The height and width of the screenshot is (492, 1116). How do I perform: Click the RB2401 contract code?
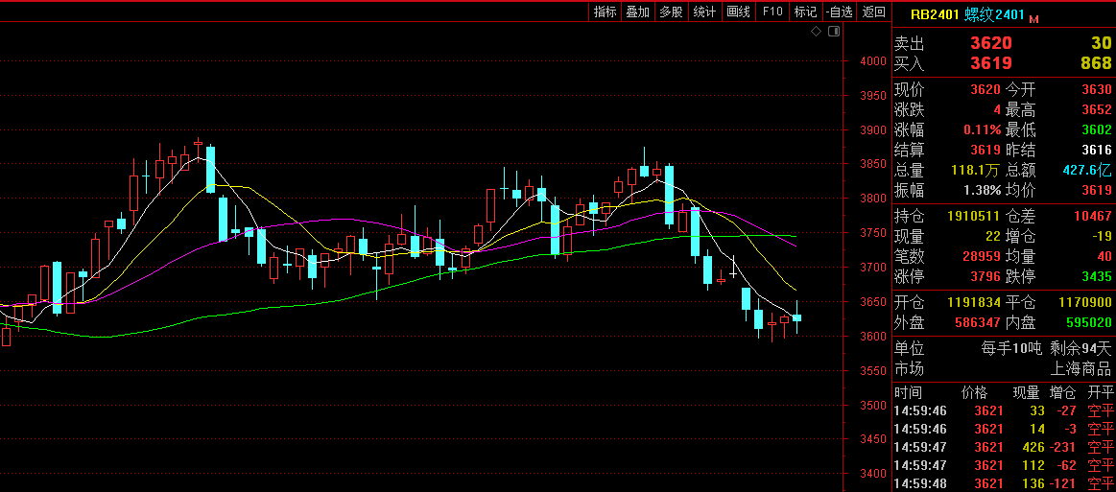pos(935,14)
